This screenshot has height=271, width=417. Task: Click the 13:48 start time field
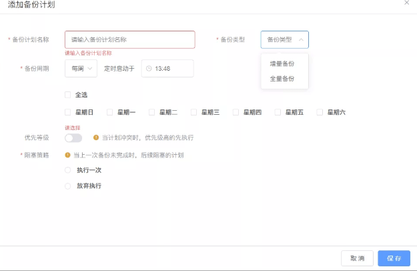coord(168,69)
